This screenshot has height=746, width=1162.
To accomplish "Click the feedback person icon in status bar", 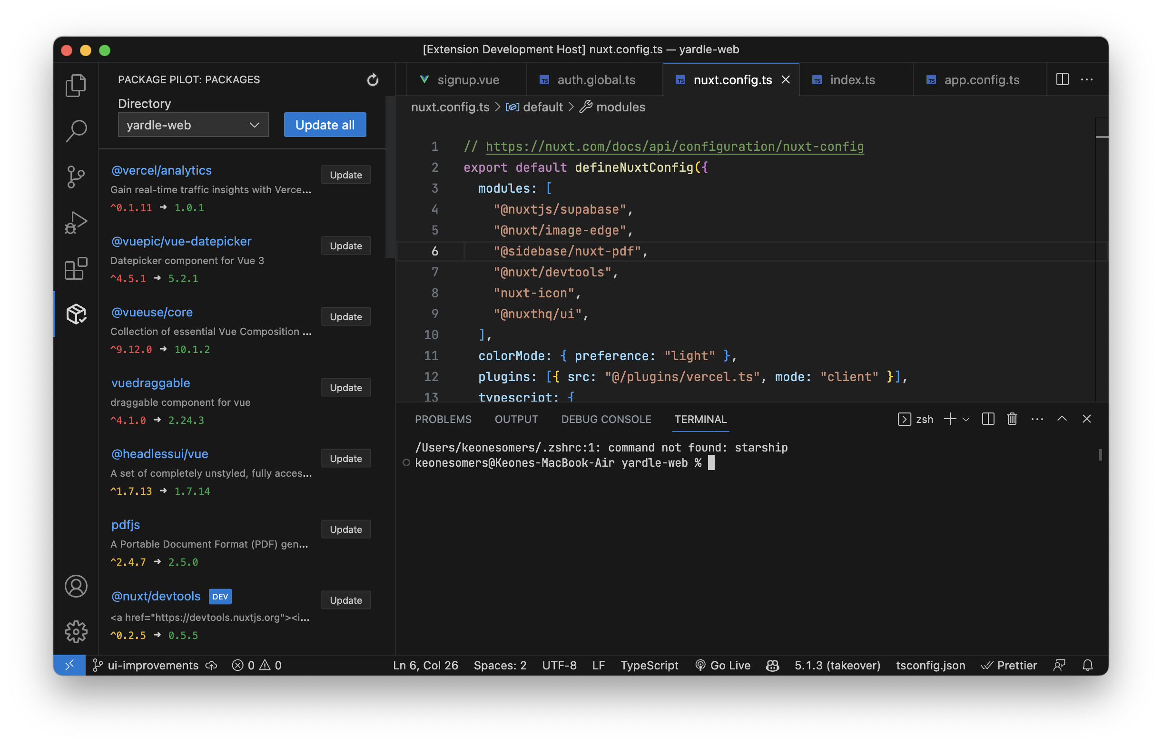I will pyautogui.click(x=1059, y=665).
